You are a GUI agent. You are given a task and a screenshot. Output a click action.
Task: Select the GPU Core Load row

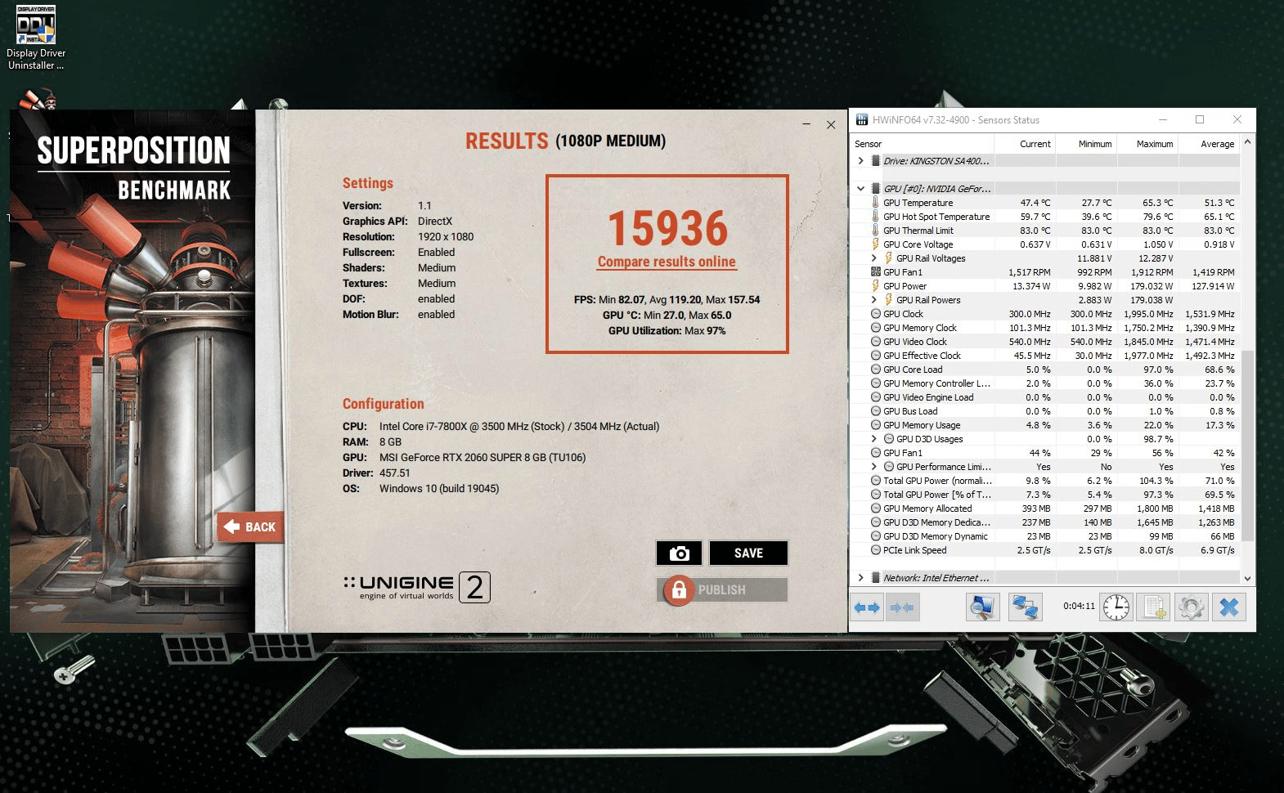1045,369
